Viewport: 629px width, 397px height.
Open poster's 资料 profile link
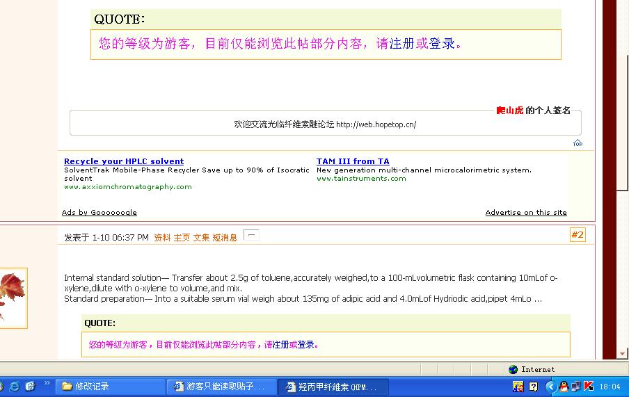click(162, 238)
